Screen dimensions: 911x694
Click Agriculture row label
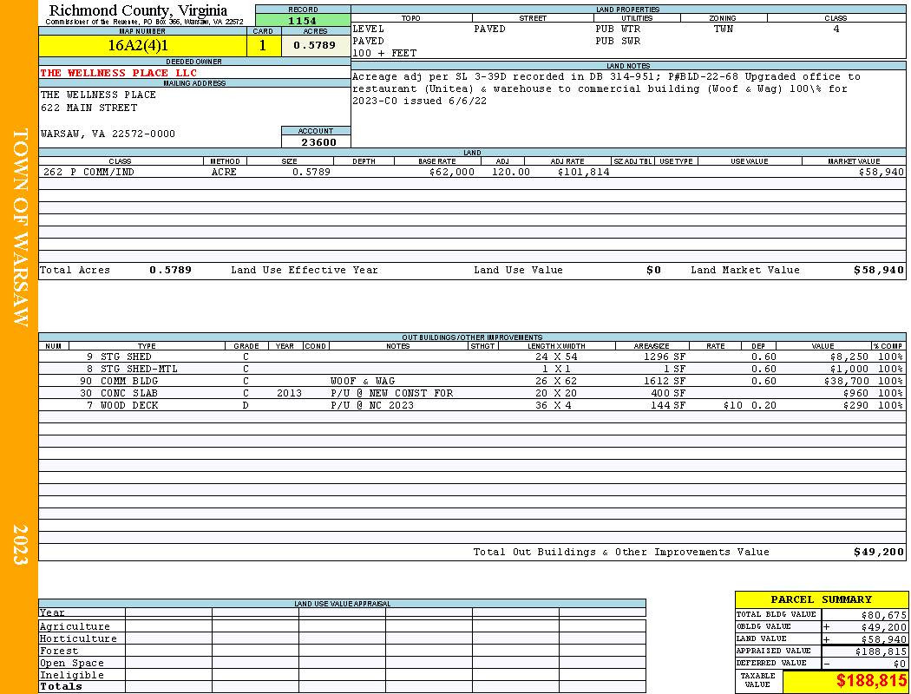click(x=75, y=626)
